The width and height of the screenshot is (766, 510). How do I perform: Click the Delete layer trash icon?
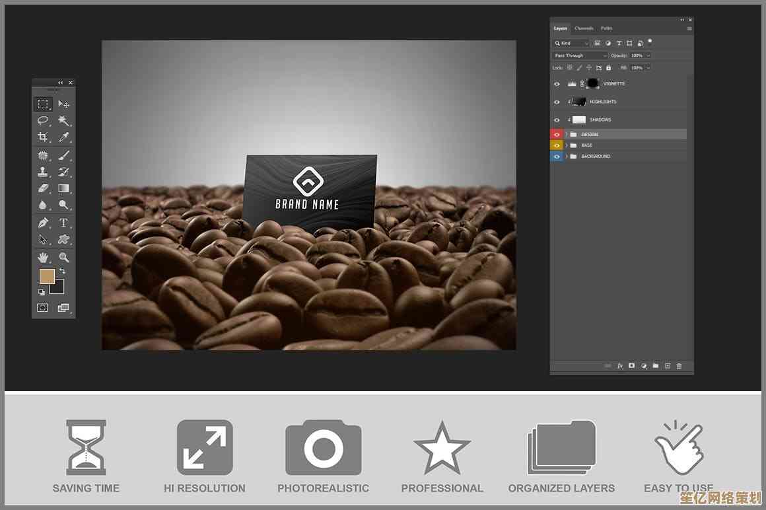click(x=679, y=366)
